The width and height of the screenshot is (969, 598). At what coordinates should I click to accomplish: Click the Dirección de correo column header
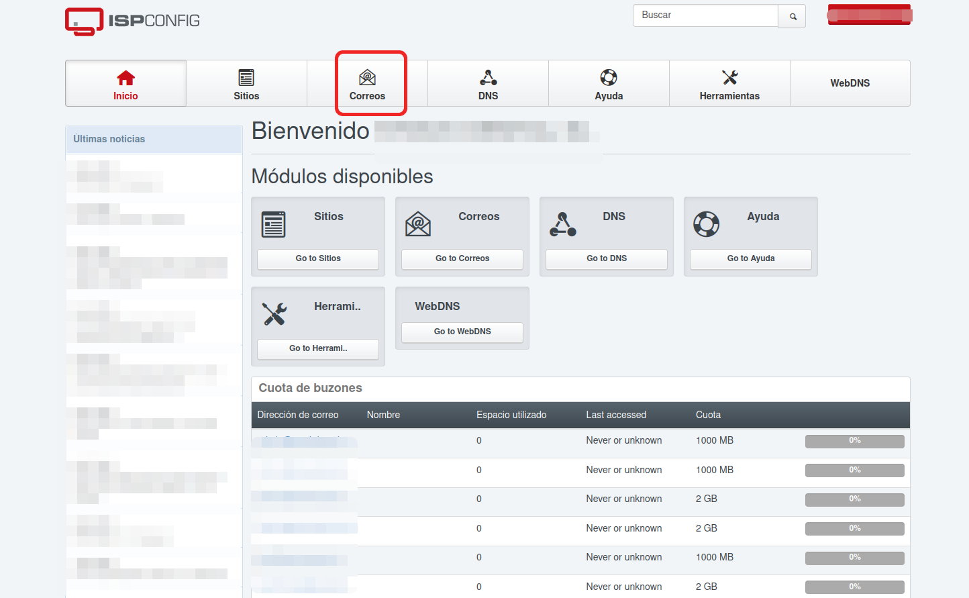tap(298, 415)
